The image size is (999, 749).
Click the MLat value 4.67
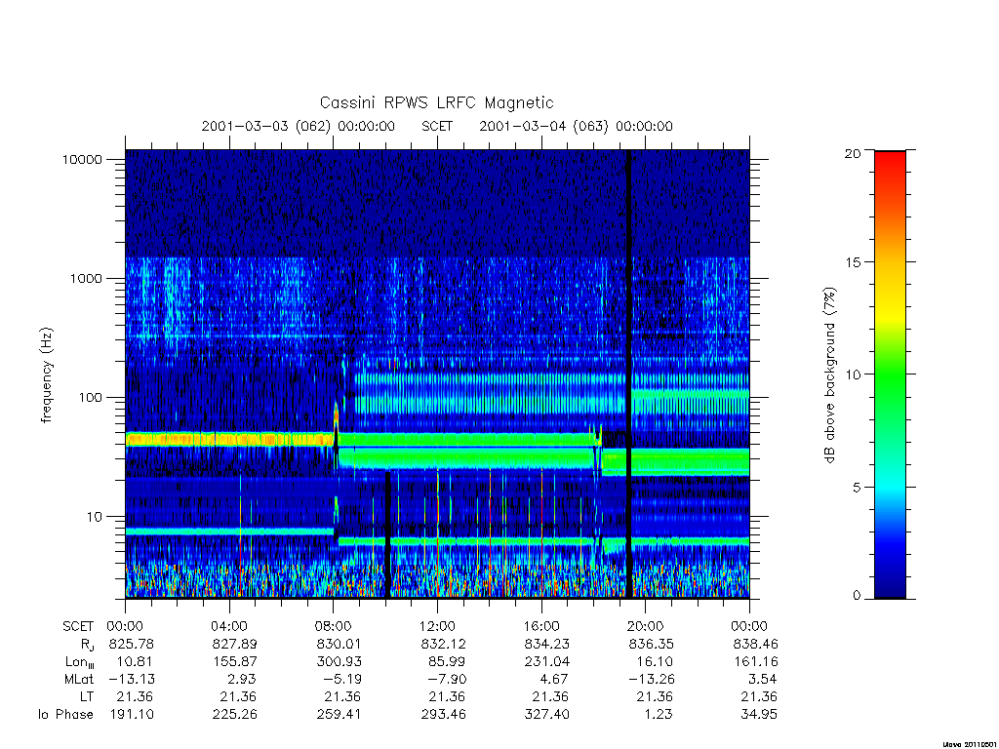pos(555,679)
